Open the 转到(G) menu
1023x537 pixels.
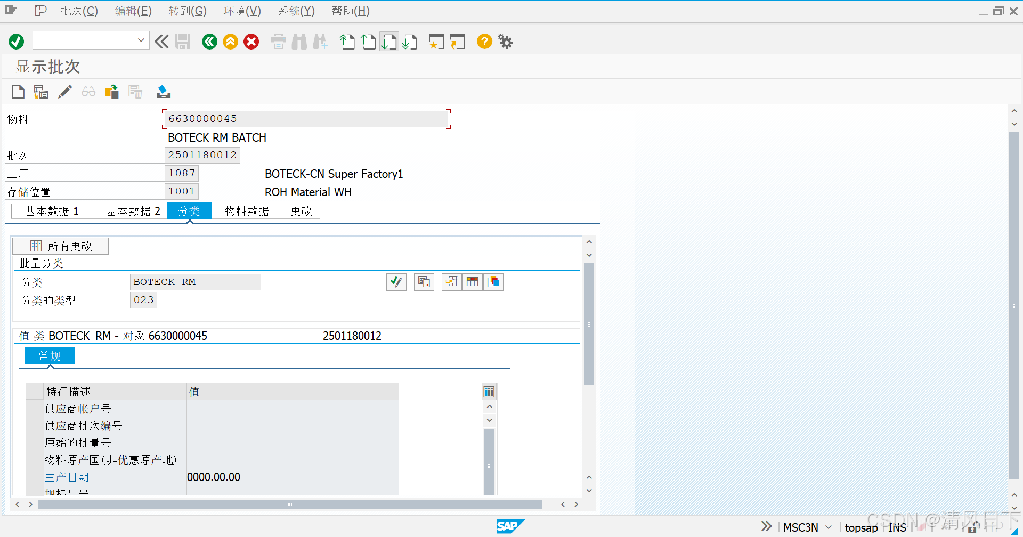pos(188,11)
